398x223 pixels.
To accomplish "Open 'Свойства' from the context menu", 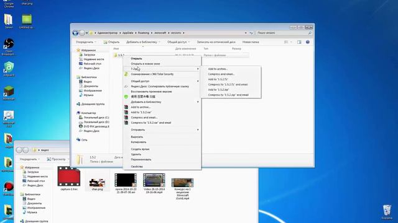I will (x=137, y=167).
